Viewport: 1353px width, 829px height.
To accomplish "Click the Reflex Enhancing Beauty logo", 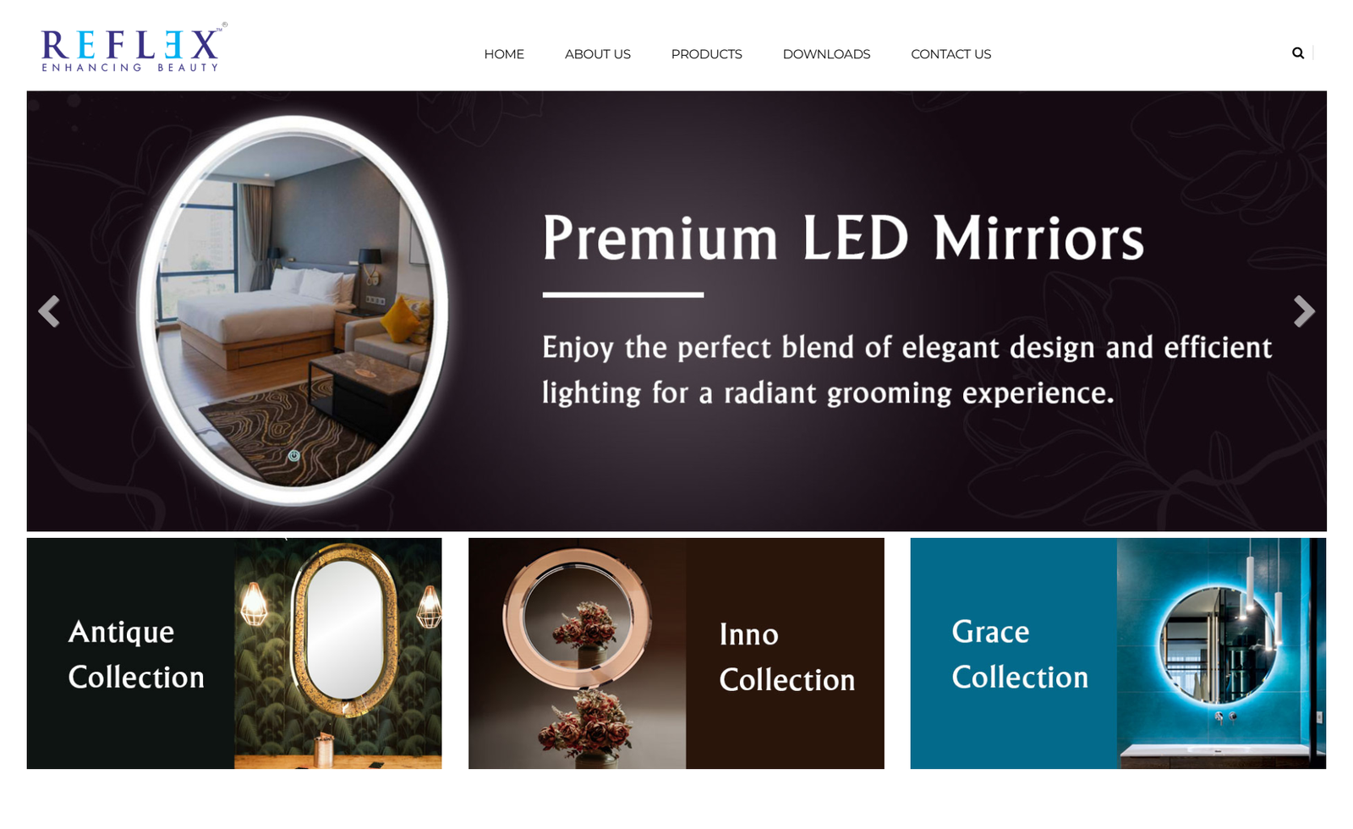I will click(x=134, y=48).
